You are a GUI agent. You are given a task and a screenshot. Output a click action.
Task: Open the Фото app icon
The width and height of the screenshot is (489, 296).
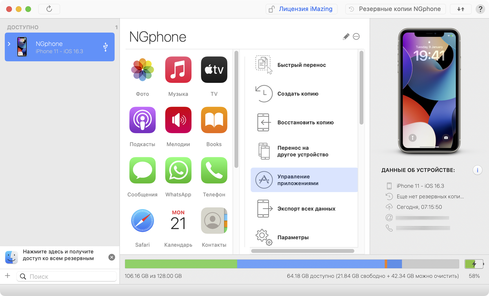(142, 70)
